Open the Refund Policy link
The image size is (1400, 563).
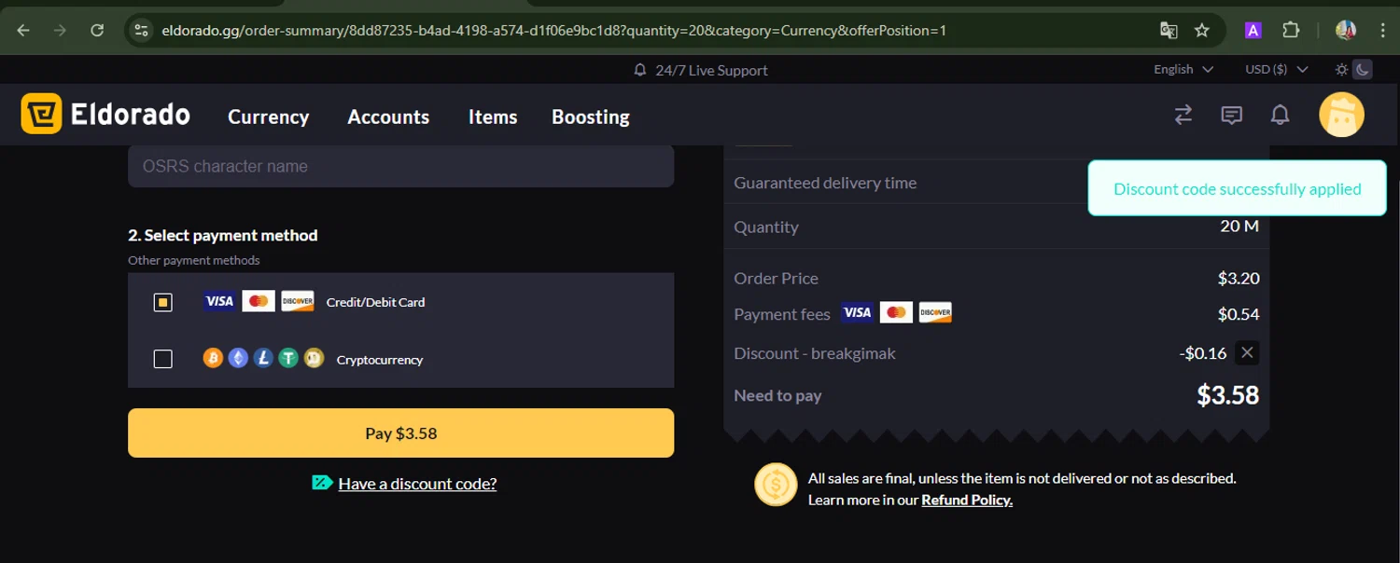tap(967, 501)
